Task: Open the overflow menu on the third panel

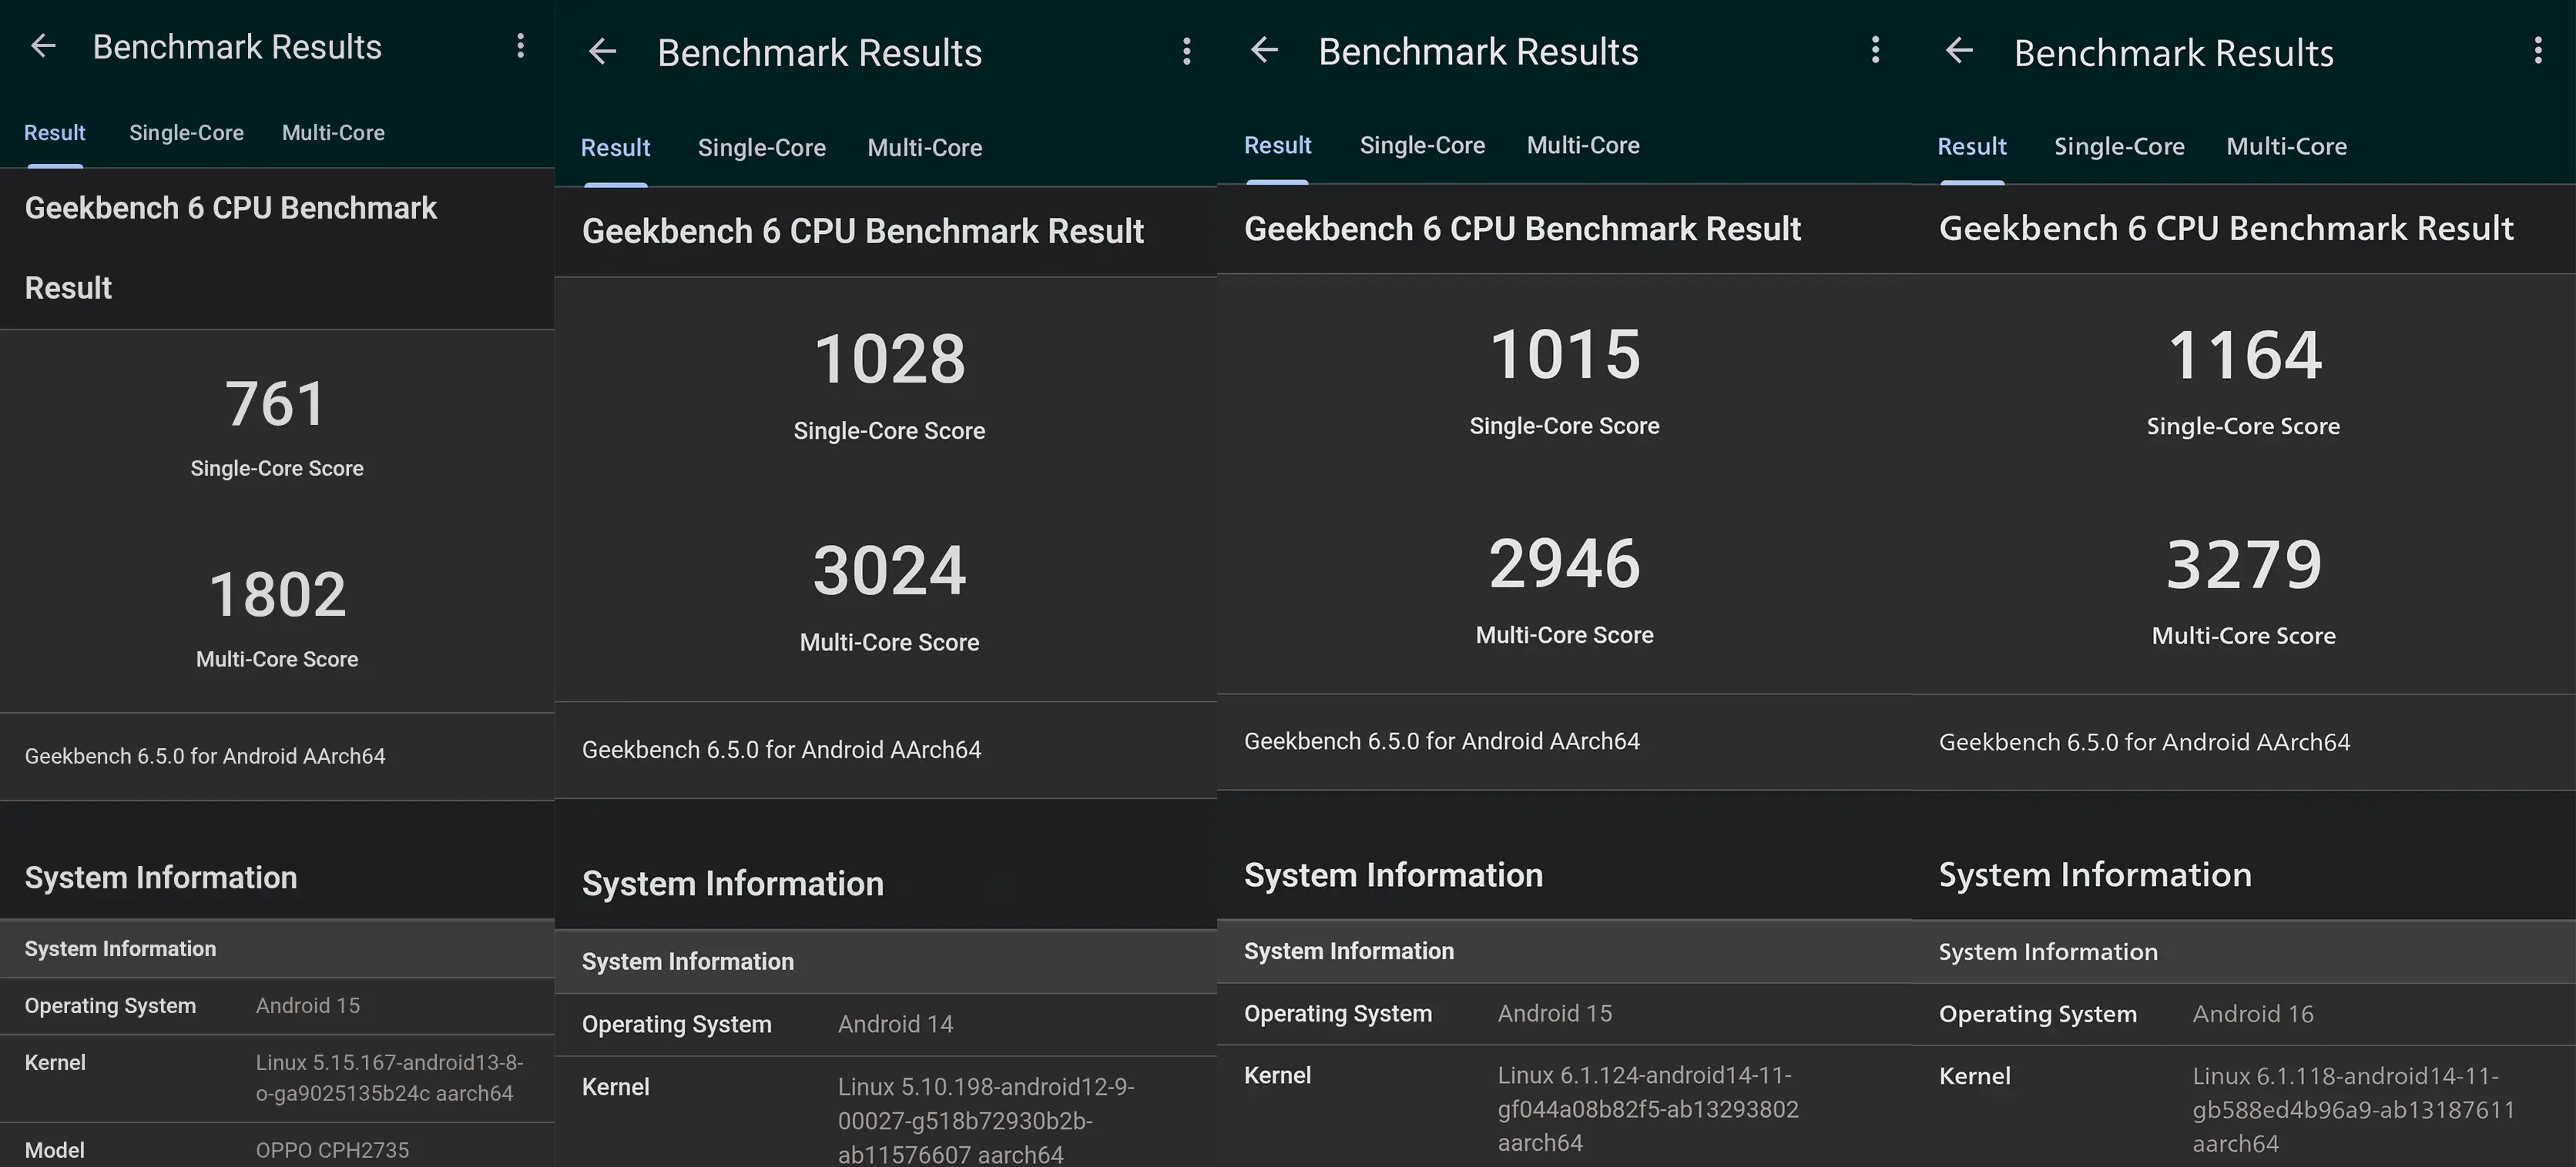Action: (x=1876, y=50)
